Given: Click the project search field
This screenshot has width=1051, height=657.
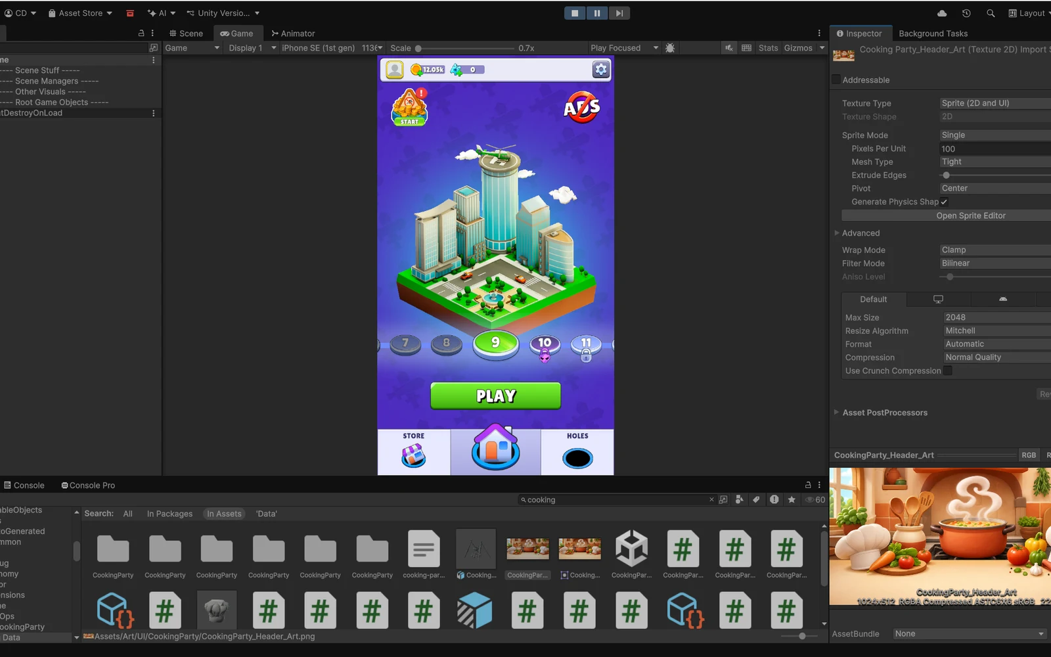Looking at the screenshot, I should point(616,500).
